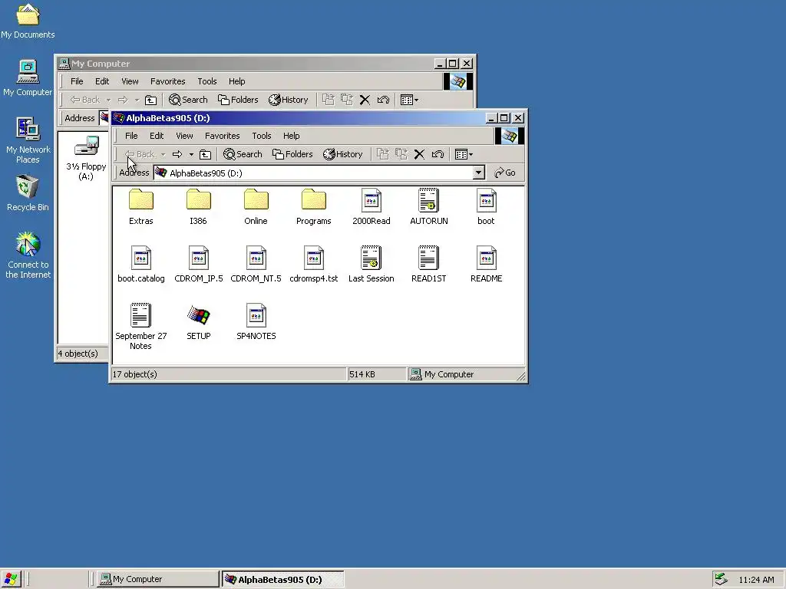Toggle Folders in My Computer toolbar
The height and width of the screenshot is (589, 786).
[238, 100]
